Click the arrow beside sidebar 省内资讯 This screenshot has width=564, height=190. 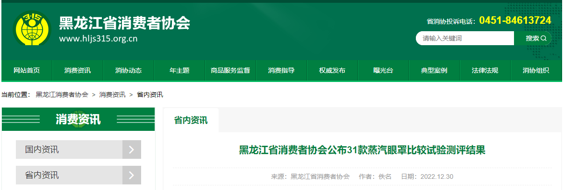tap(132, 175)
